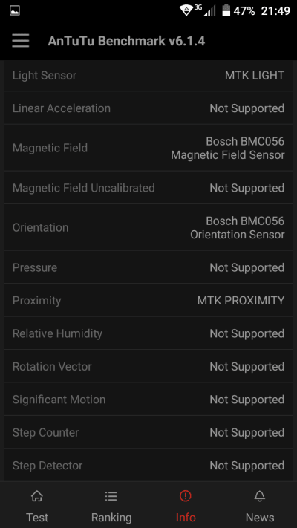Select the Magnetic Field Uncalibrated row
The image size is (297, 528).
tap(148, 188)
